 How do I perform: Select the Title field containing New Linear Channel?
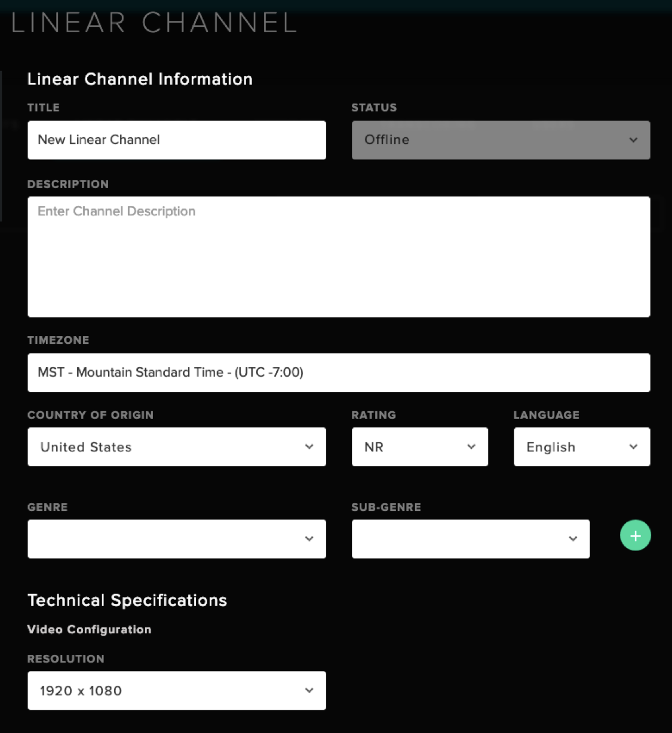(177, 140)
